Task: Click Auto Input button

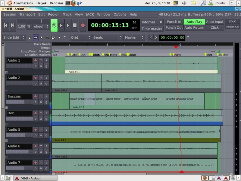Action: pyautogui.click(x=214, y=22)
